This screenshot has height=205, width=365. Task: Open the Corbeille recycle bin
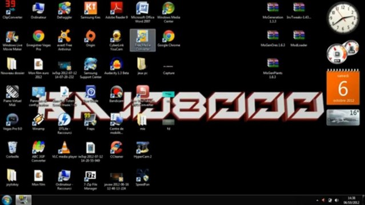click(x=13, y=149)
